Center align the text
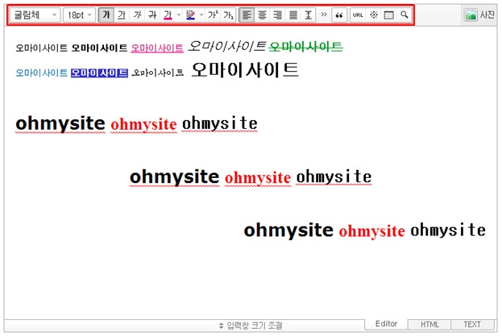Screen dimensions: 502x336 tap(262, 15)
